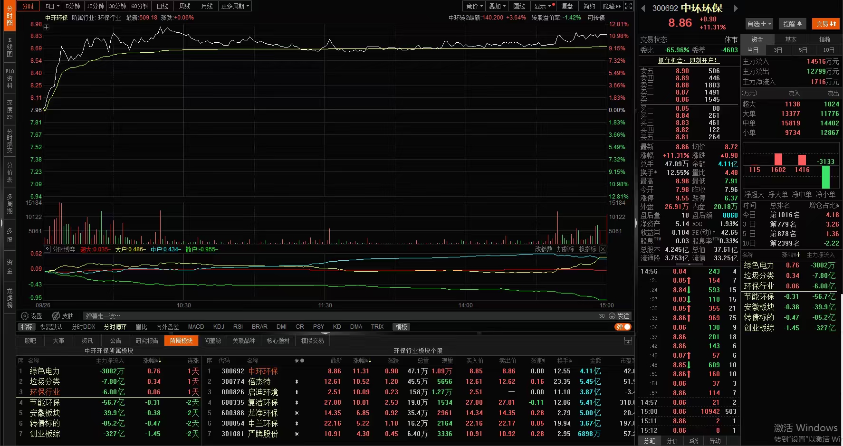This screenshot has height=446, width=843.
Task: Collapse the bottom info panel icon
Action: (628, 341)
